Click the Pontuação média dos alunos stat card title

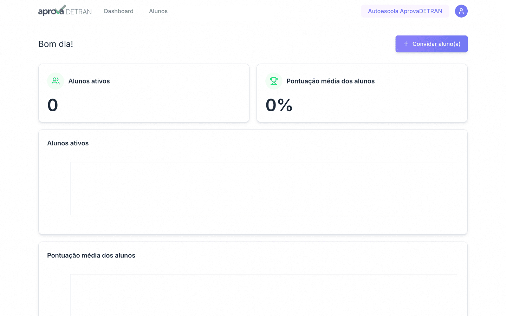pos(331,81)
